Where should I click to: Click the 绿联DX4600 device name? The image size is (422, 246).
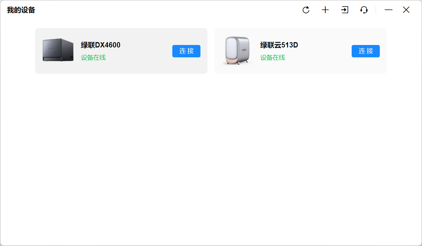click(101, 45)
